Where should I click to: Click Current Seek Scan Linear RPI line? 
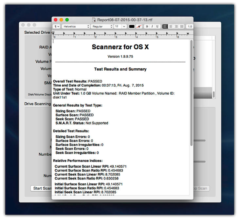pyautogui.click(x=87, y=174)
